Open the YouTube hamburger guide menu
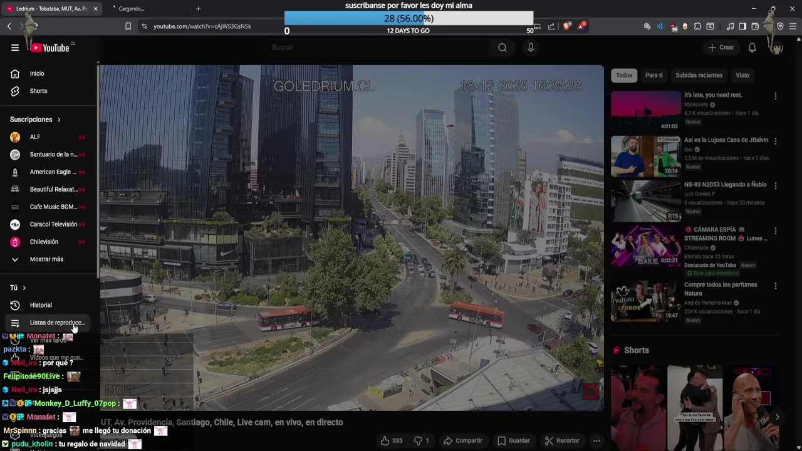Image resolution: width=802 pixels, height=451 pixels. pyautogui.click(x=15, y=48)
